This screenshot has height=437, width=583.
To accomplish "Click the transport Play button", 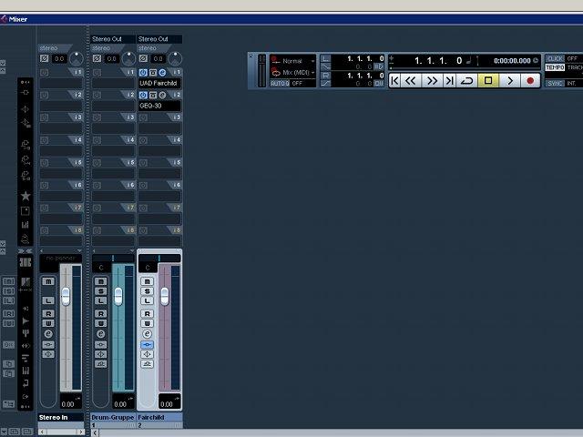I will [510, 81].
